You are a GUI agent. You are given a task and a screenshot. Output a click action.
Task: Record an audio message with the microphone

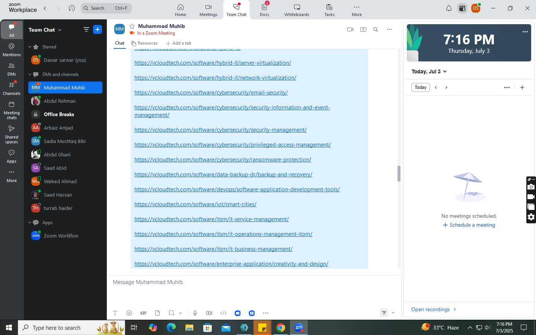point(195,313)
